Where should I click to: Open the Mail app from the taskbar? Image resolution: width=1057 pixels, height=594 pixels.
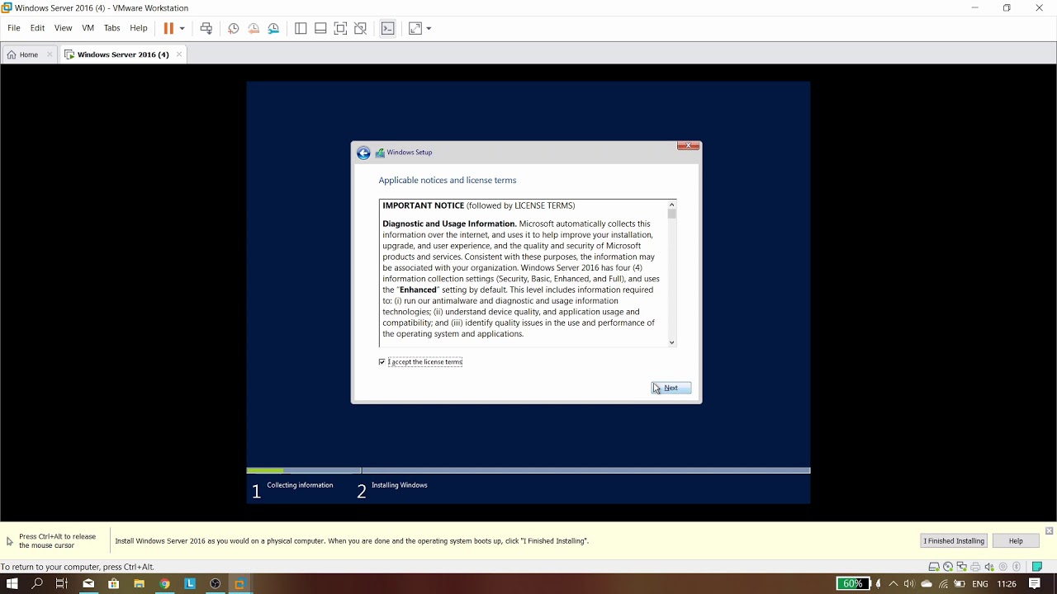point(88,583)
